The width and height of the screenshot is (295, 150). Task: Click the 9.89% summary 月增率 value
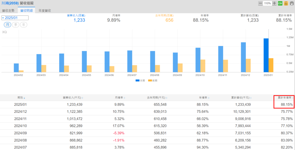click(x=114, y=20)
